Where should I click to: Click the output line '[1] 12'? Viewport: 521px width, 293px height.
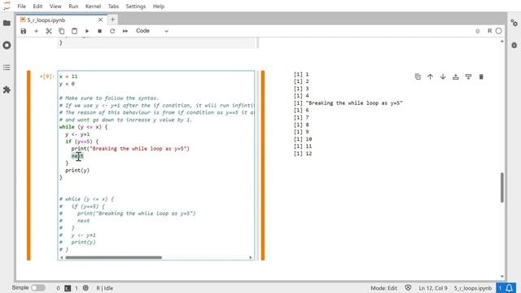pos(303,154)
